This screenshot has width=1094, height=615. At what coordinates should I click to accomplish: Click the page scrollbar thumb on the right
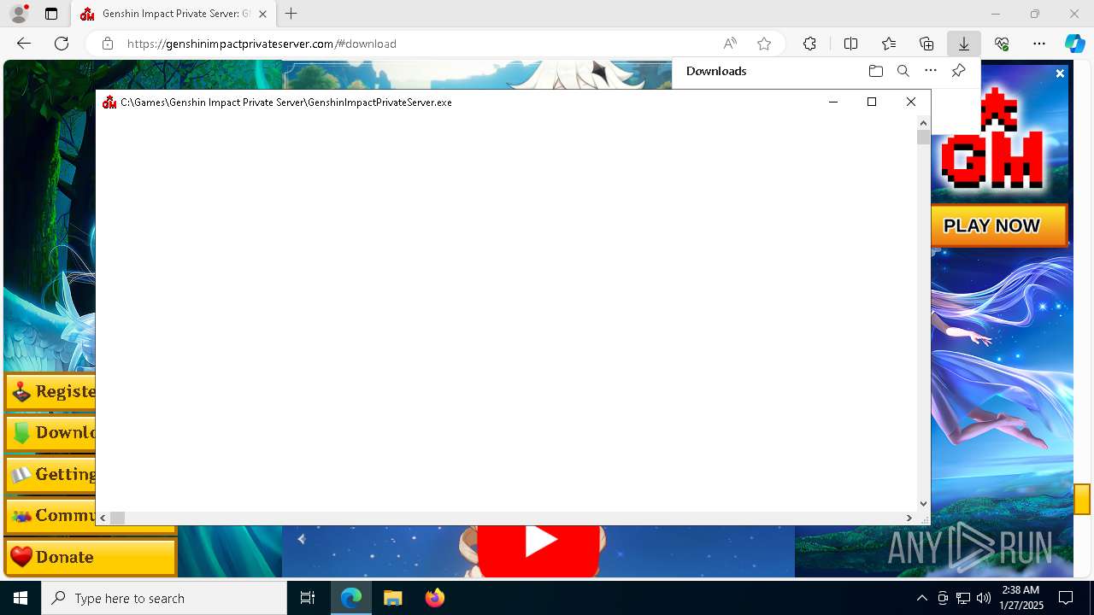1082,499
